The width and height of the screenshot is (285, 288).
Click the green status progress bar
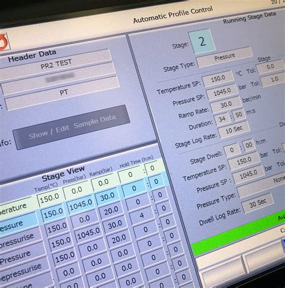click(x=238, y=233)
